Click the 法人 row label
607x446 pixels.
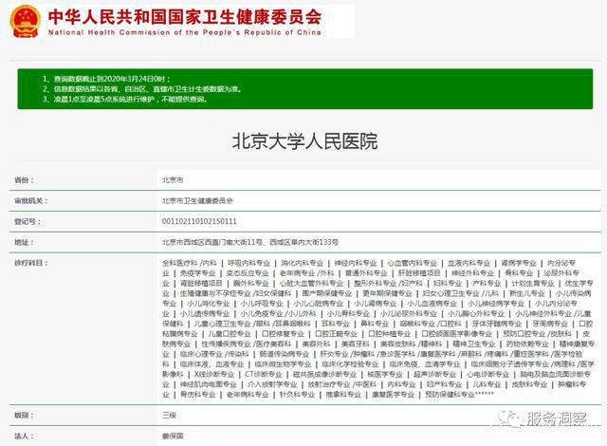tap(23, 436)
